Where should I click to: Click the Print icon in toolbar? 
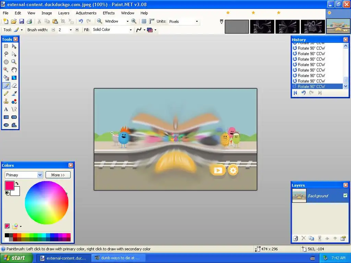tap(29, 21)
